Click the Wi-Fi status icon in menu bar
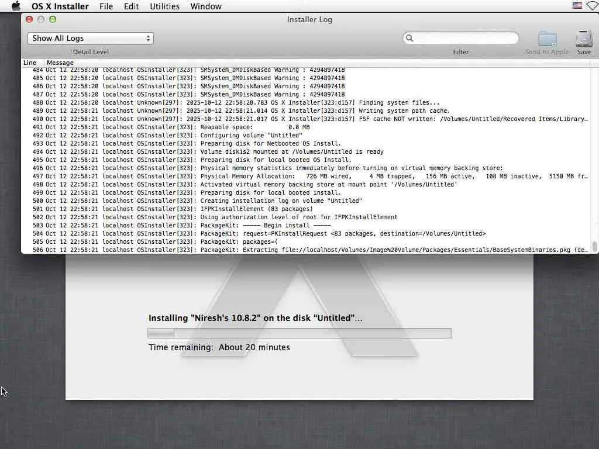Viewport: 599px width, 449px height. pyautogui.click(x=593, y=5)
